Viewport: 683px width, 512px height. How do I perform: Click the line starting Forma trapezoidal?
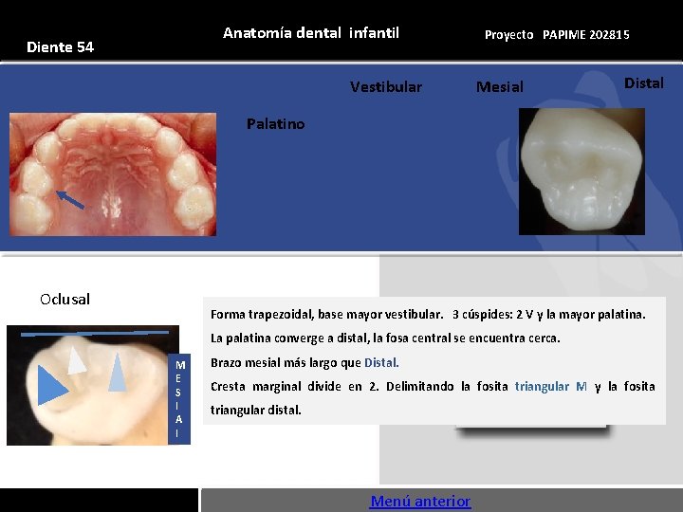[x=428, y=315]
